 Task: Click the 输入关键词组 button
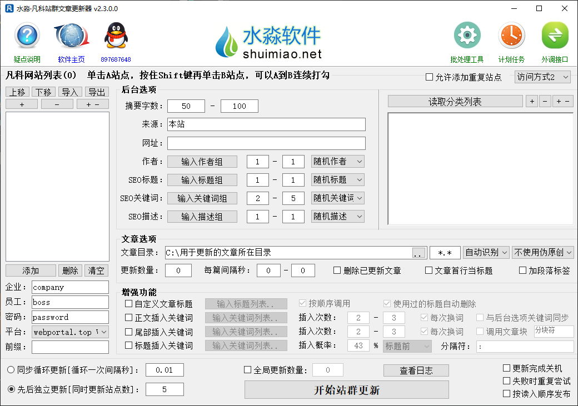(x=202, y=198)
